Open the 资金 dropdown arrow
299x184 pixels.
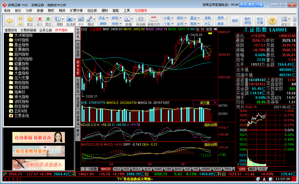point(107,18)
